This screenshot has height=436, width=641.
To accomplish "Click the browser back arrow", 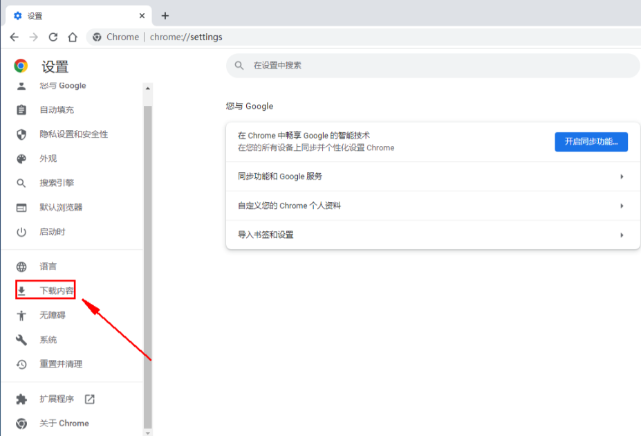I will 15,37.
